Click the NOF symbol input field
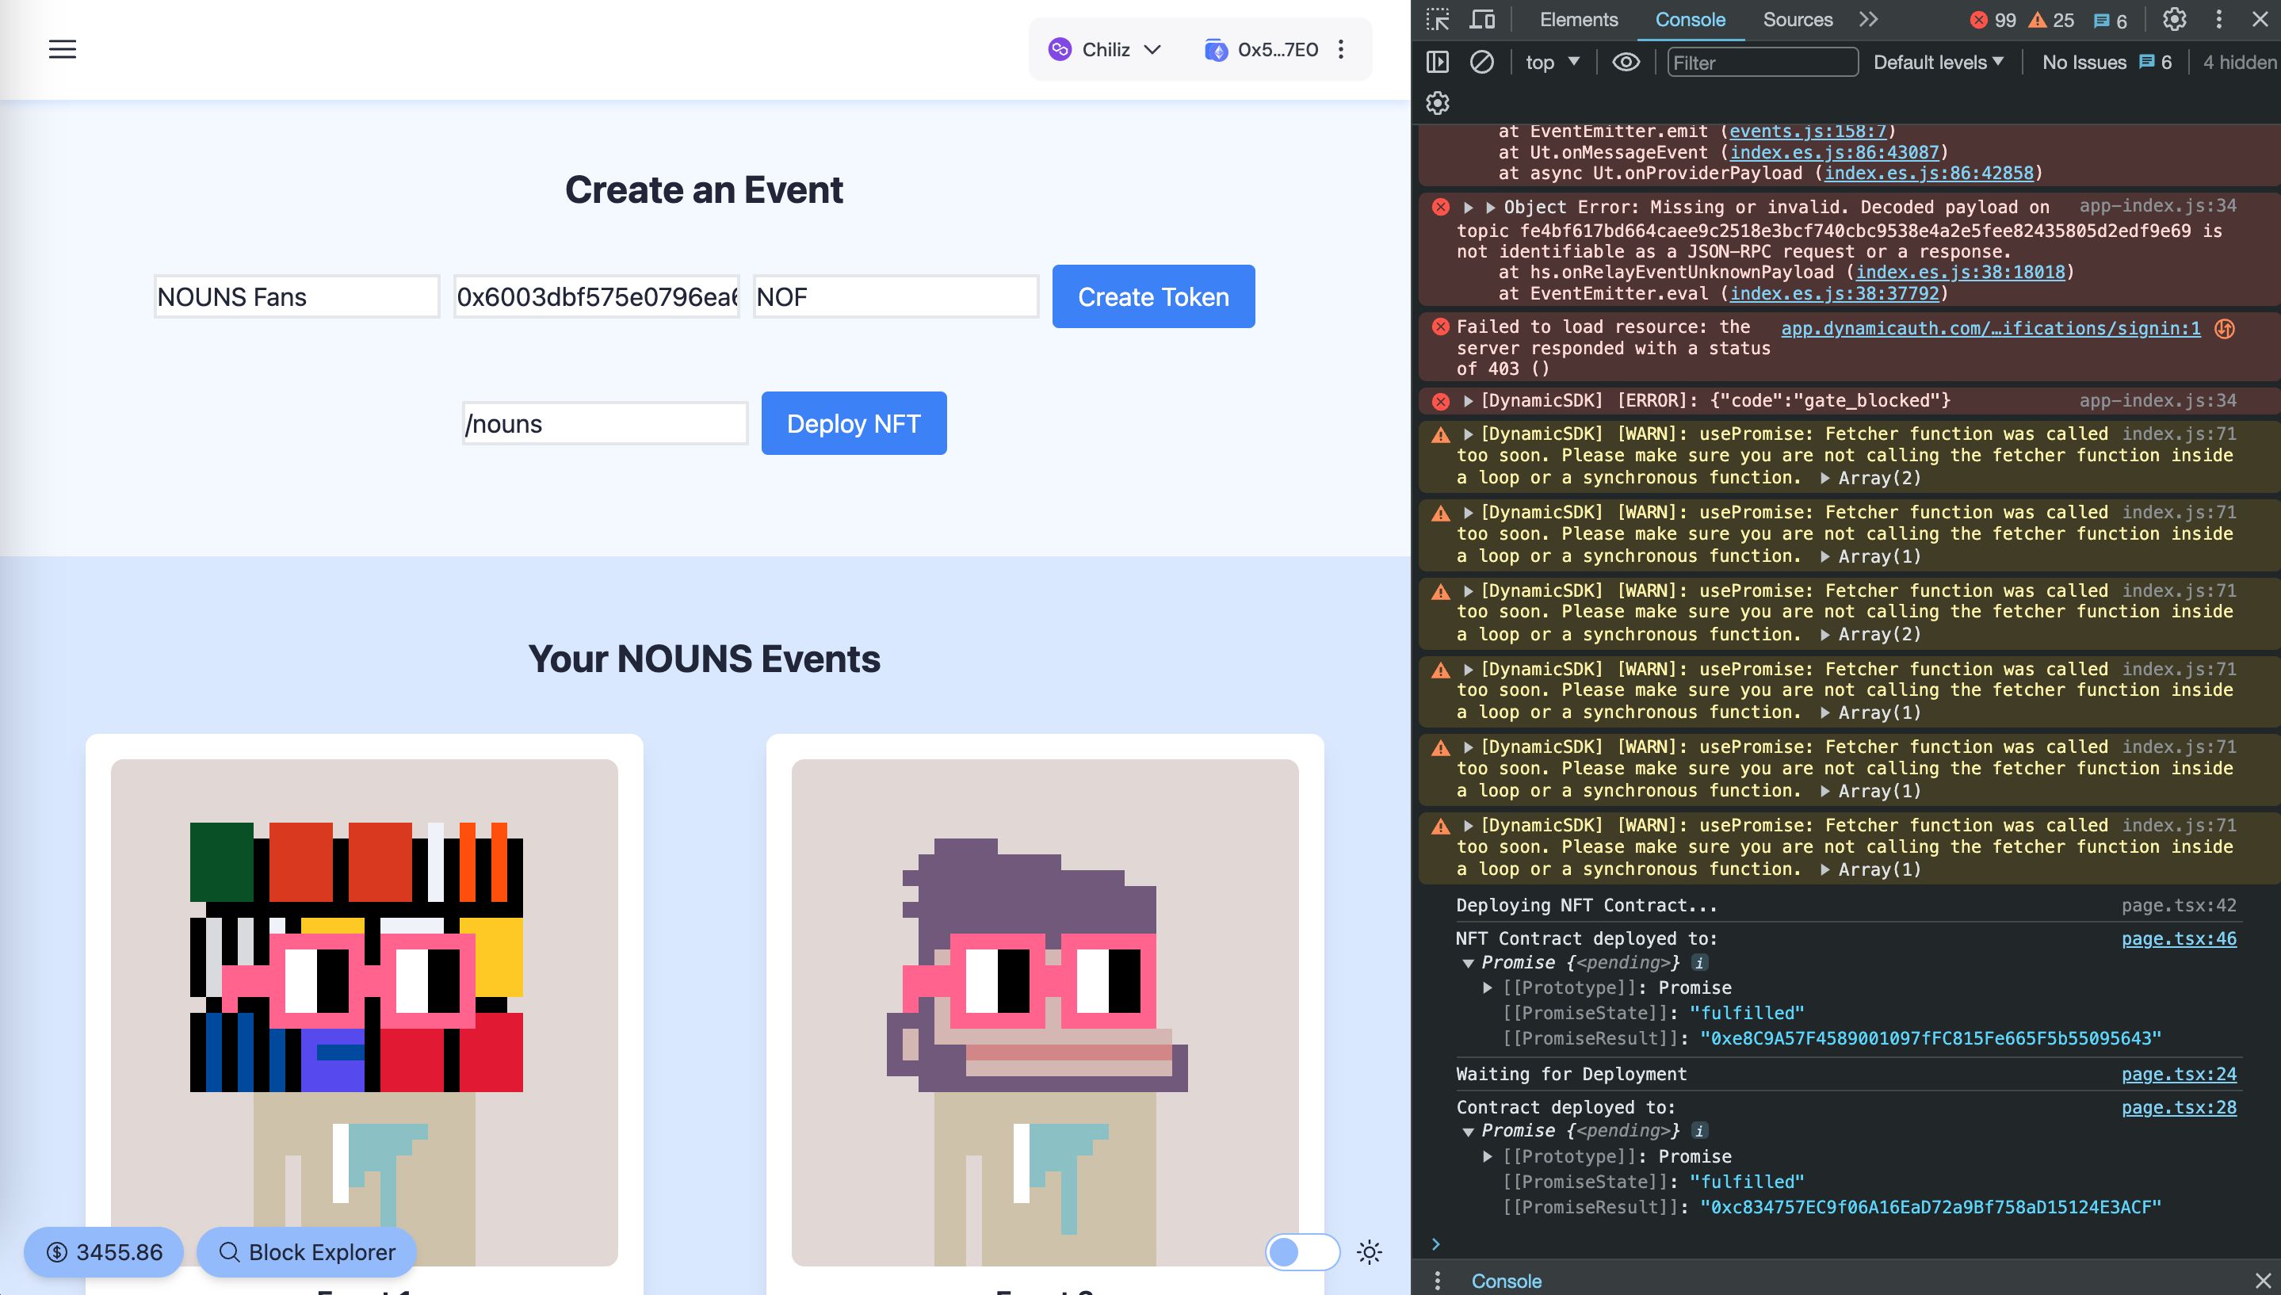The image size is (2281, 1295). (x=896, y=297)
